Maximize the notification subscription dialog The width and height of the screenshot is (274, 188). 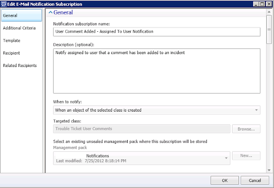point(261,4)
